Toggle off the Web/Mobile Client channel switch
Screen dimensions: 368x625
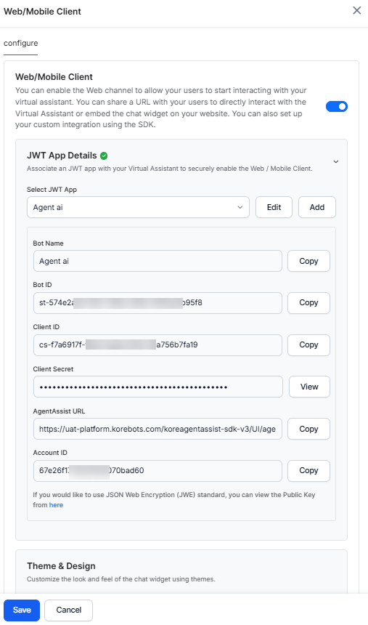(337, 106)
